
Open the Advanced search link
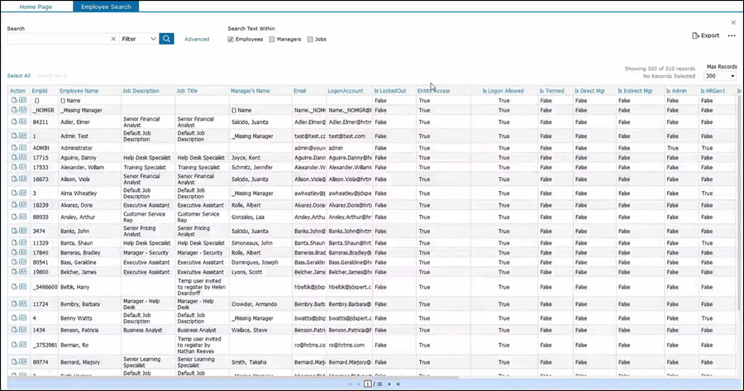[197, 39]
